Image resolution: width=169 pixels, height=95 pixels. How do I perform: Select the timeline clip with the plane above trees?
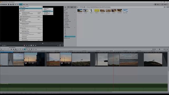click(x=81, y=60)
